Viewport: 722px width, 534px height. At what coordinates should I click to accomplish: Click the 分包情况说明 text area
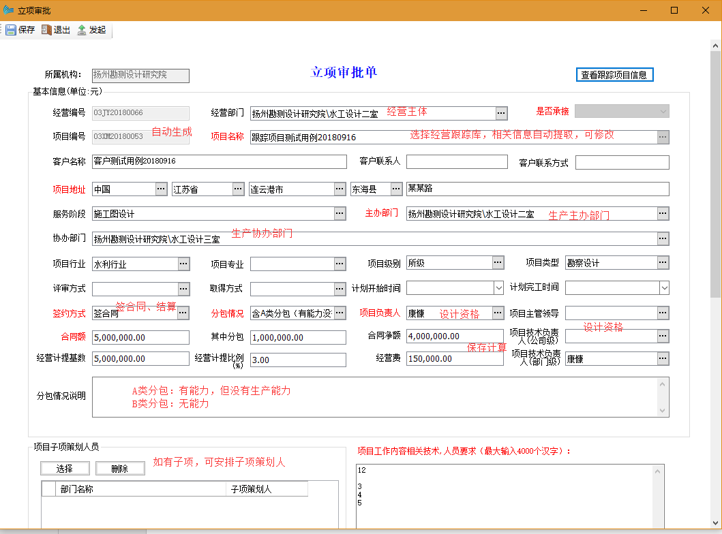[x=380, y=397]
